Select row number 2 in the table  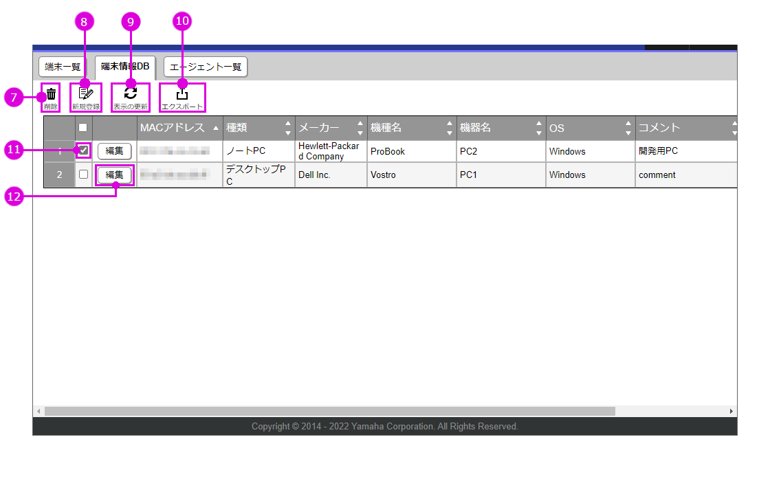tap(59, 175)
